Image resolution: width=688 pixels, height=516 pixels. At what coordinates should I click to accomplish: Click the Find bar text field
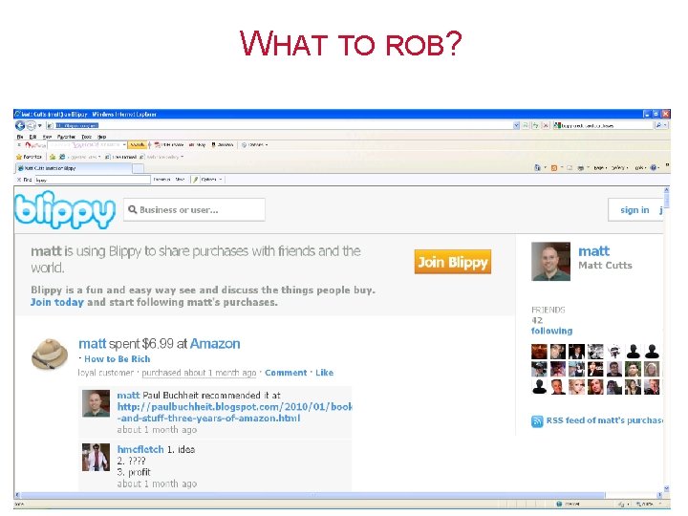pos(92,180)
